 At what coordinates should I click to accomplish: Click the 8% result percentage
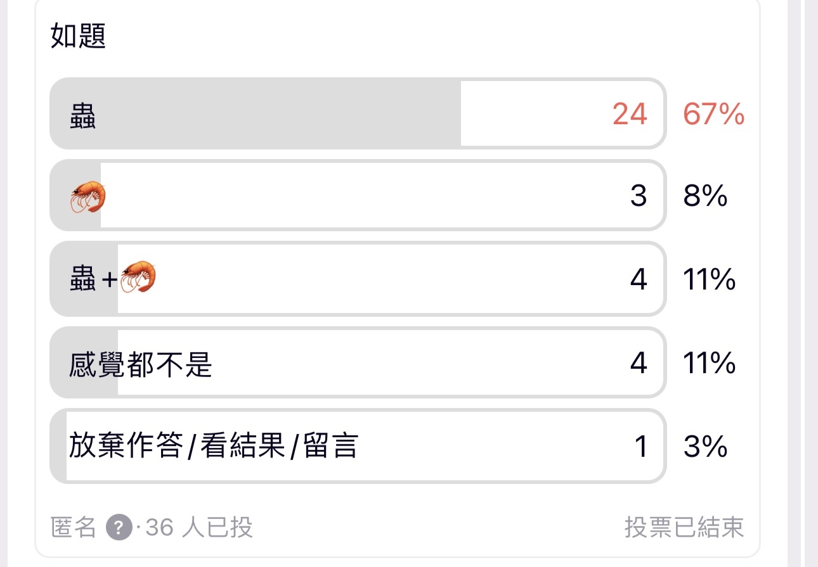705,196
